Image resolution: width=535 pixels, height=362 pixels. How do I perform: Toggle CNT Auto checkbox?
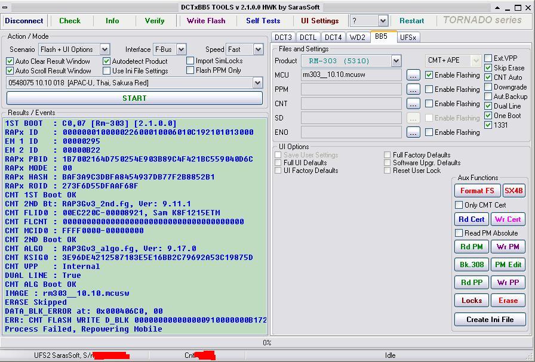tap(488, 78)
